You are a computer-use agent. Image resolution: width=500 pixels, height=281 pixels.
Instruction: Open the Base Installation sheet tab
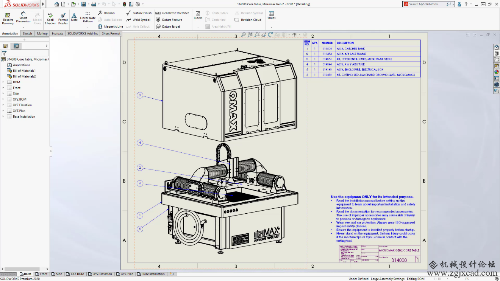[151, 274]
